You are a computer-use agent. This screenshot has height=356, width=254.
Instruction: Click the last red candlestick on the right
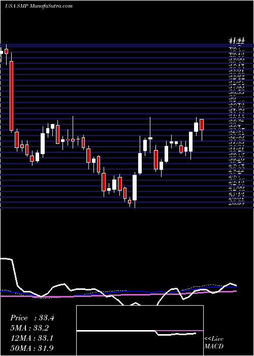202,125
